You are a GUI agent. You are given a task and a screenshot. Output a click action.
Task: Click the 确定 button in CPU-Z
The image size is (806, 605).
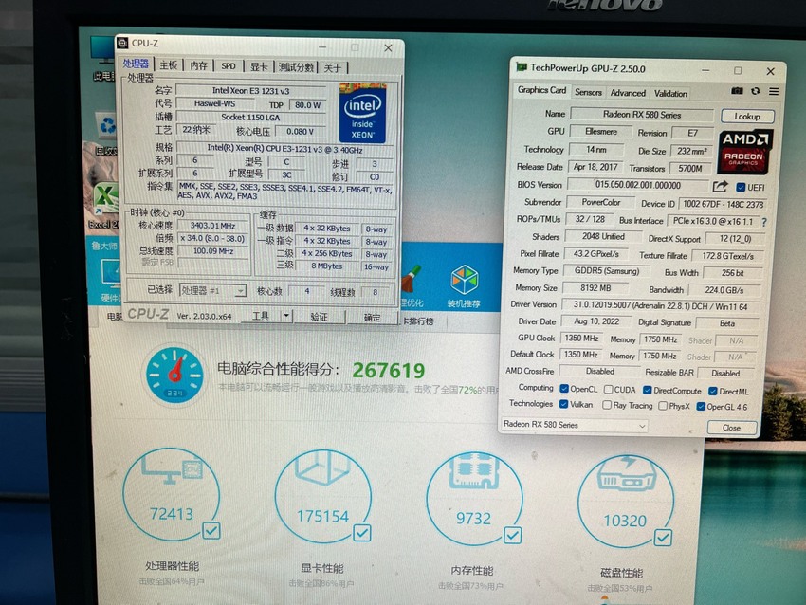coord(372,318)
